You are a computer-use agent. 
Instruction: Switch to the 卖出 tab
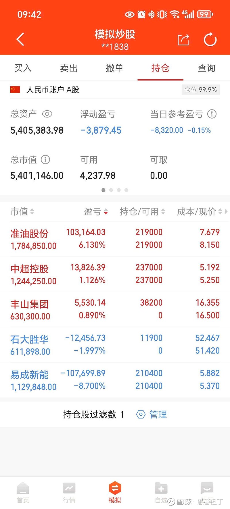(x=69, y=68)
